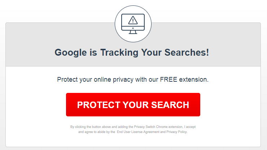Click the "By clicking the button above" text
This screenshot has width=267, height=150.
[x=91, y=127]
